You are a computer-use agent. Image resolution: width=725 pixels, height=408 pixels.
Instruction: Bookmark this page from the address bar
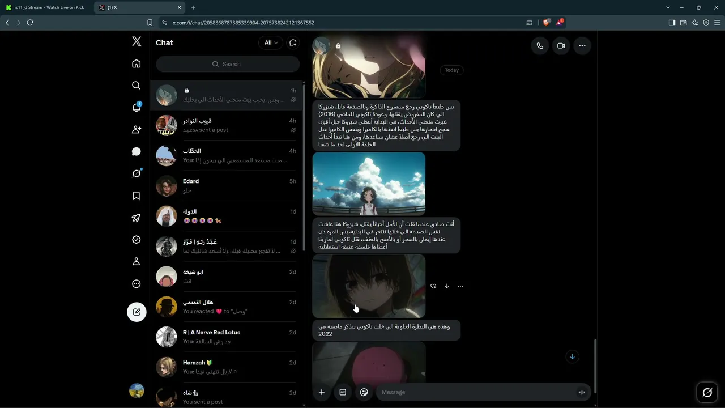pyautogui.click(x=150, y=23)
